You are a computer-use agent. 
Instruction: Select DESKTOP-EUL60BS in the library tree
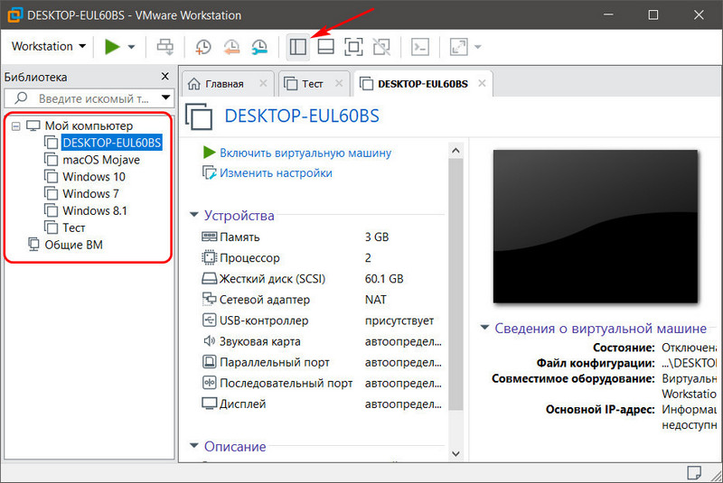click(111, 143)
